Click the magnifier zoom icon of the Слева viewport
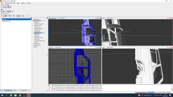This screenshot has height=97, width=173. coord(96,47)
